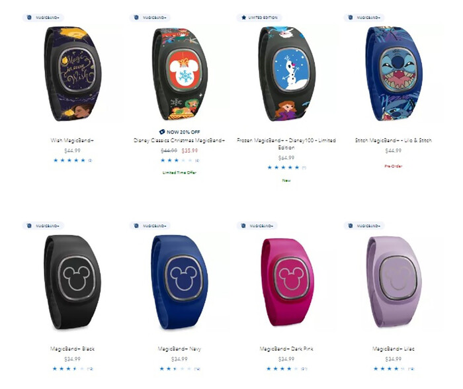Screen dimensions: 463x389
Task: Click the MagicBand+ Lilac title link
Action: (x=394, y=349)
